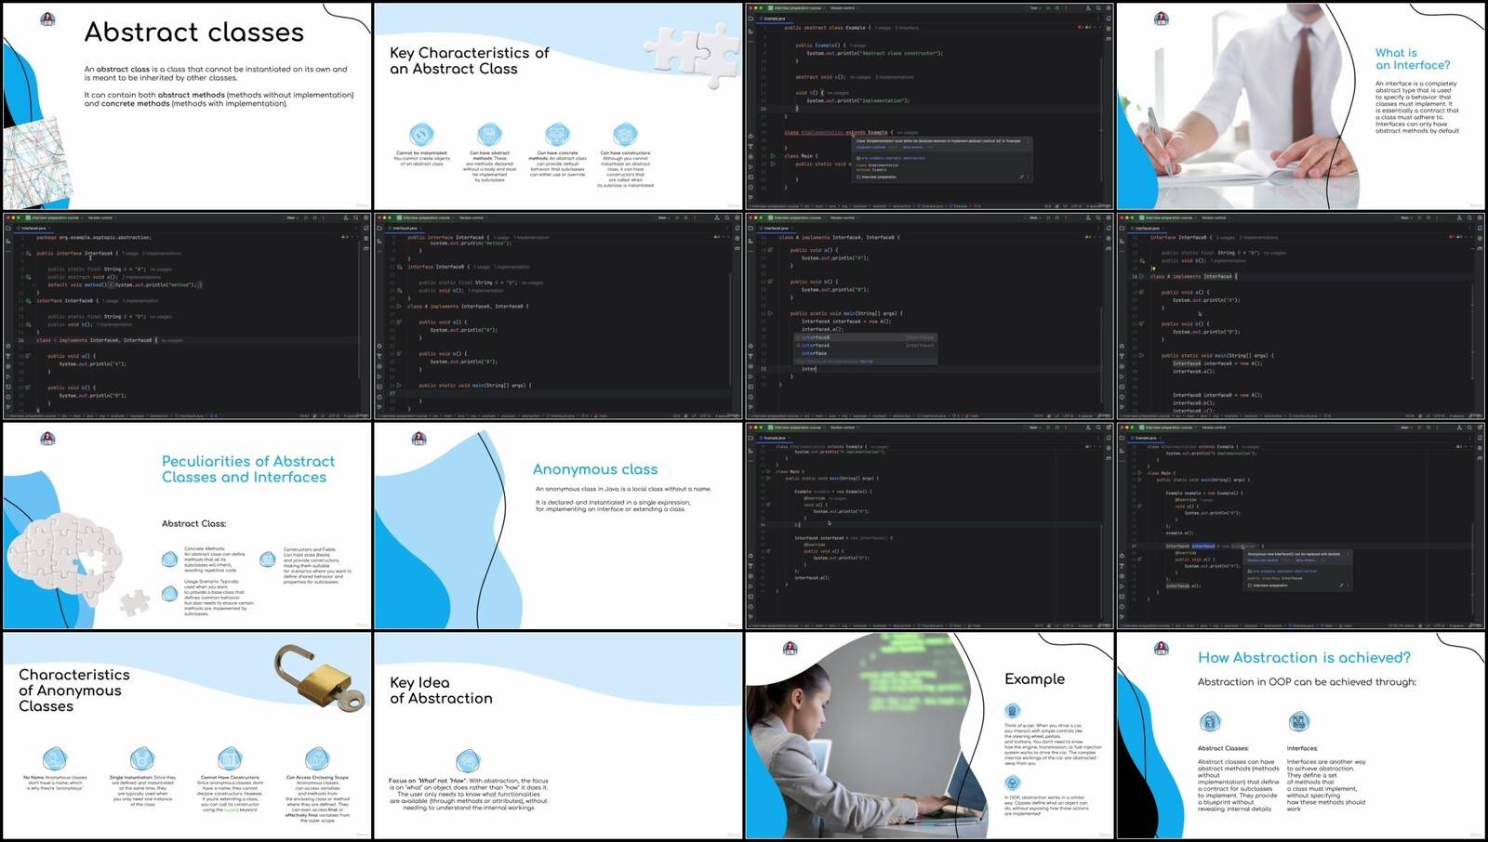1488x842 pixels.
Task: Select the "Example" slide with the woman at the laptop
Action: tap(929, 736)
